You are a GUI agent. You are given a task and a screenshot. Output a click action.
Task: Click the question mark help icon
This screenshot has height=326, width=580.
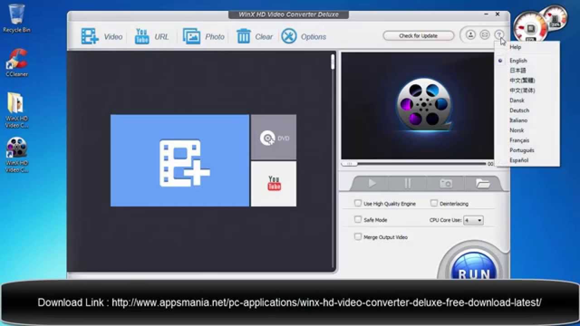pyautogui.click(x=499, y=34)
